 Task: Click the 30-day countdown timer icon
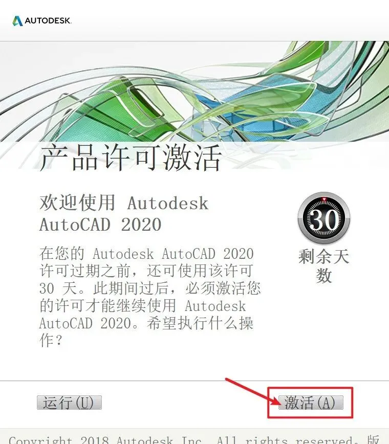pos(324,218)
